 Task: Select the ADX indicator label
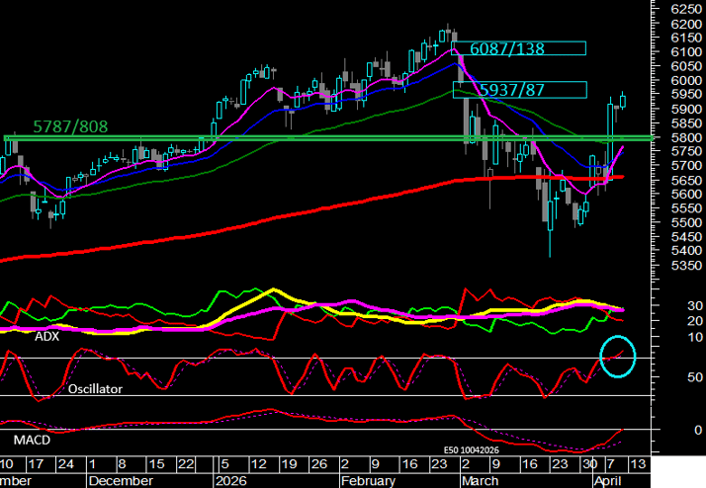click(47, 337)
